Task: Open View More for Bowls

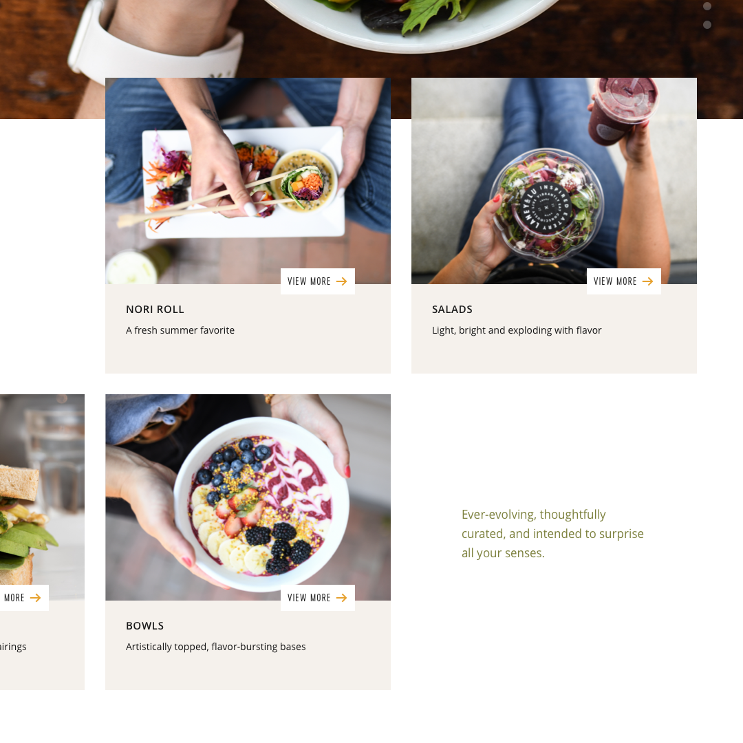Action: 317,598
